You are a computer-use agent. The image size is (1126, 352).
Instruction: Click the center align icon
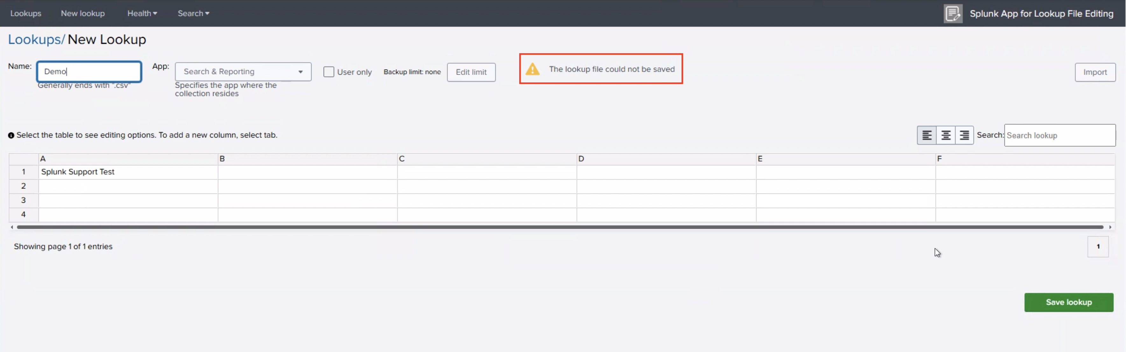pos(946,135)
